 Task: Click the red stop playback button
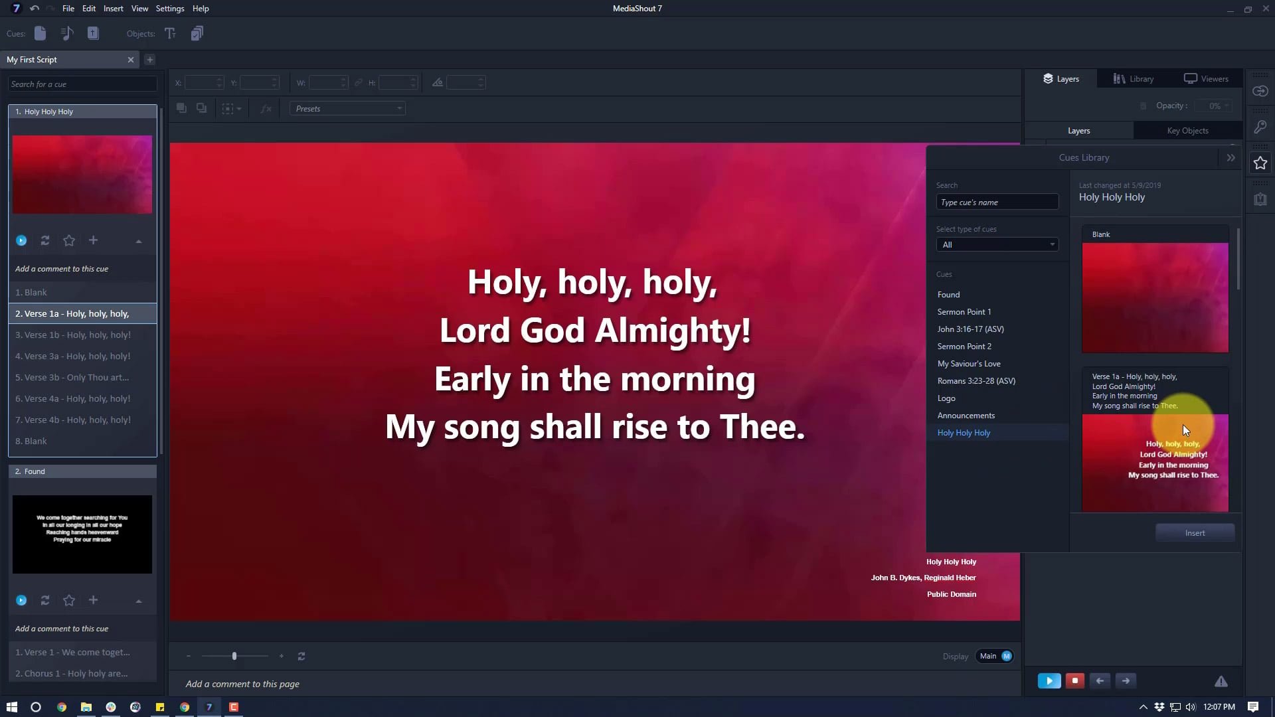point(1074,680)
